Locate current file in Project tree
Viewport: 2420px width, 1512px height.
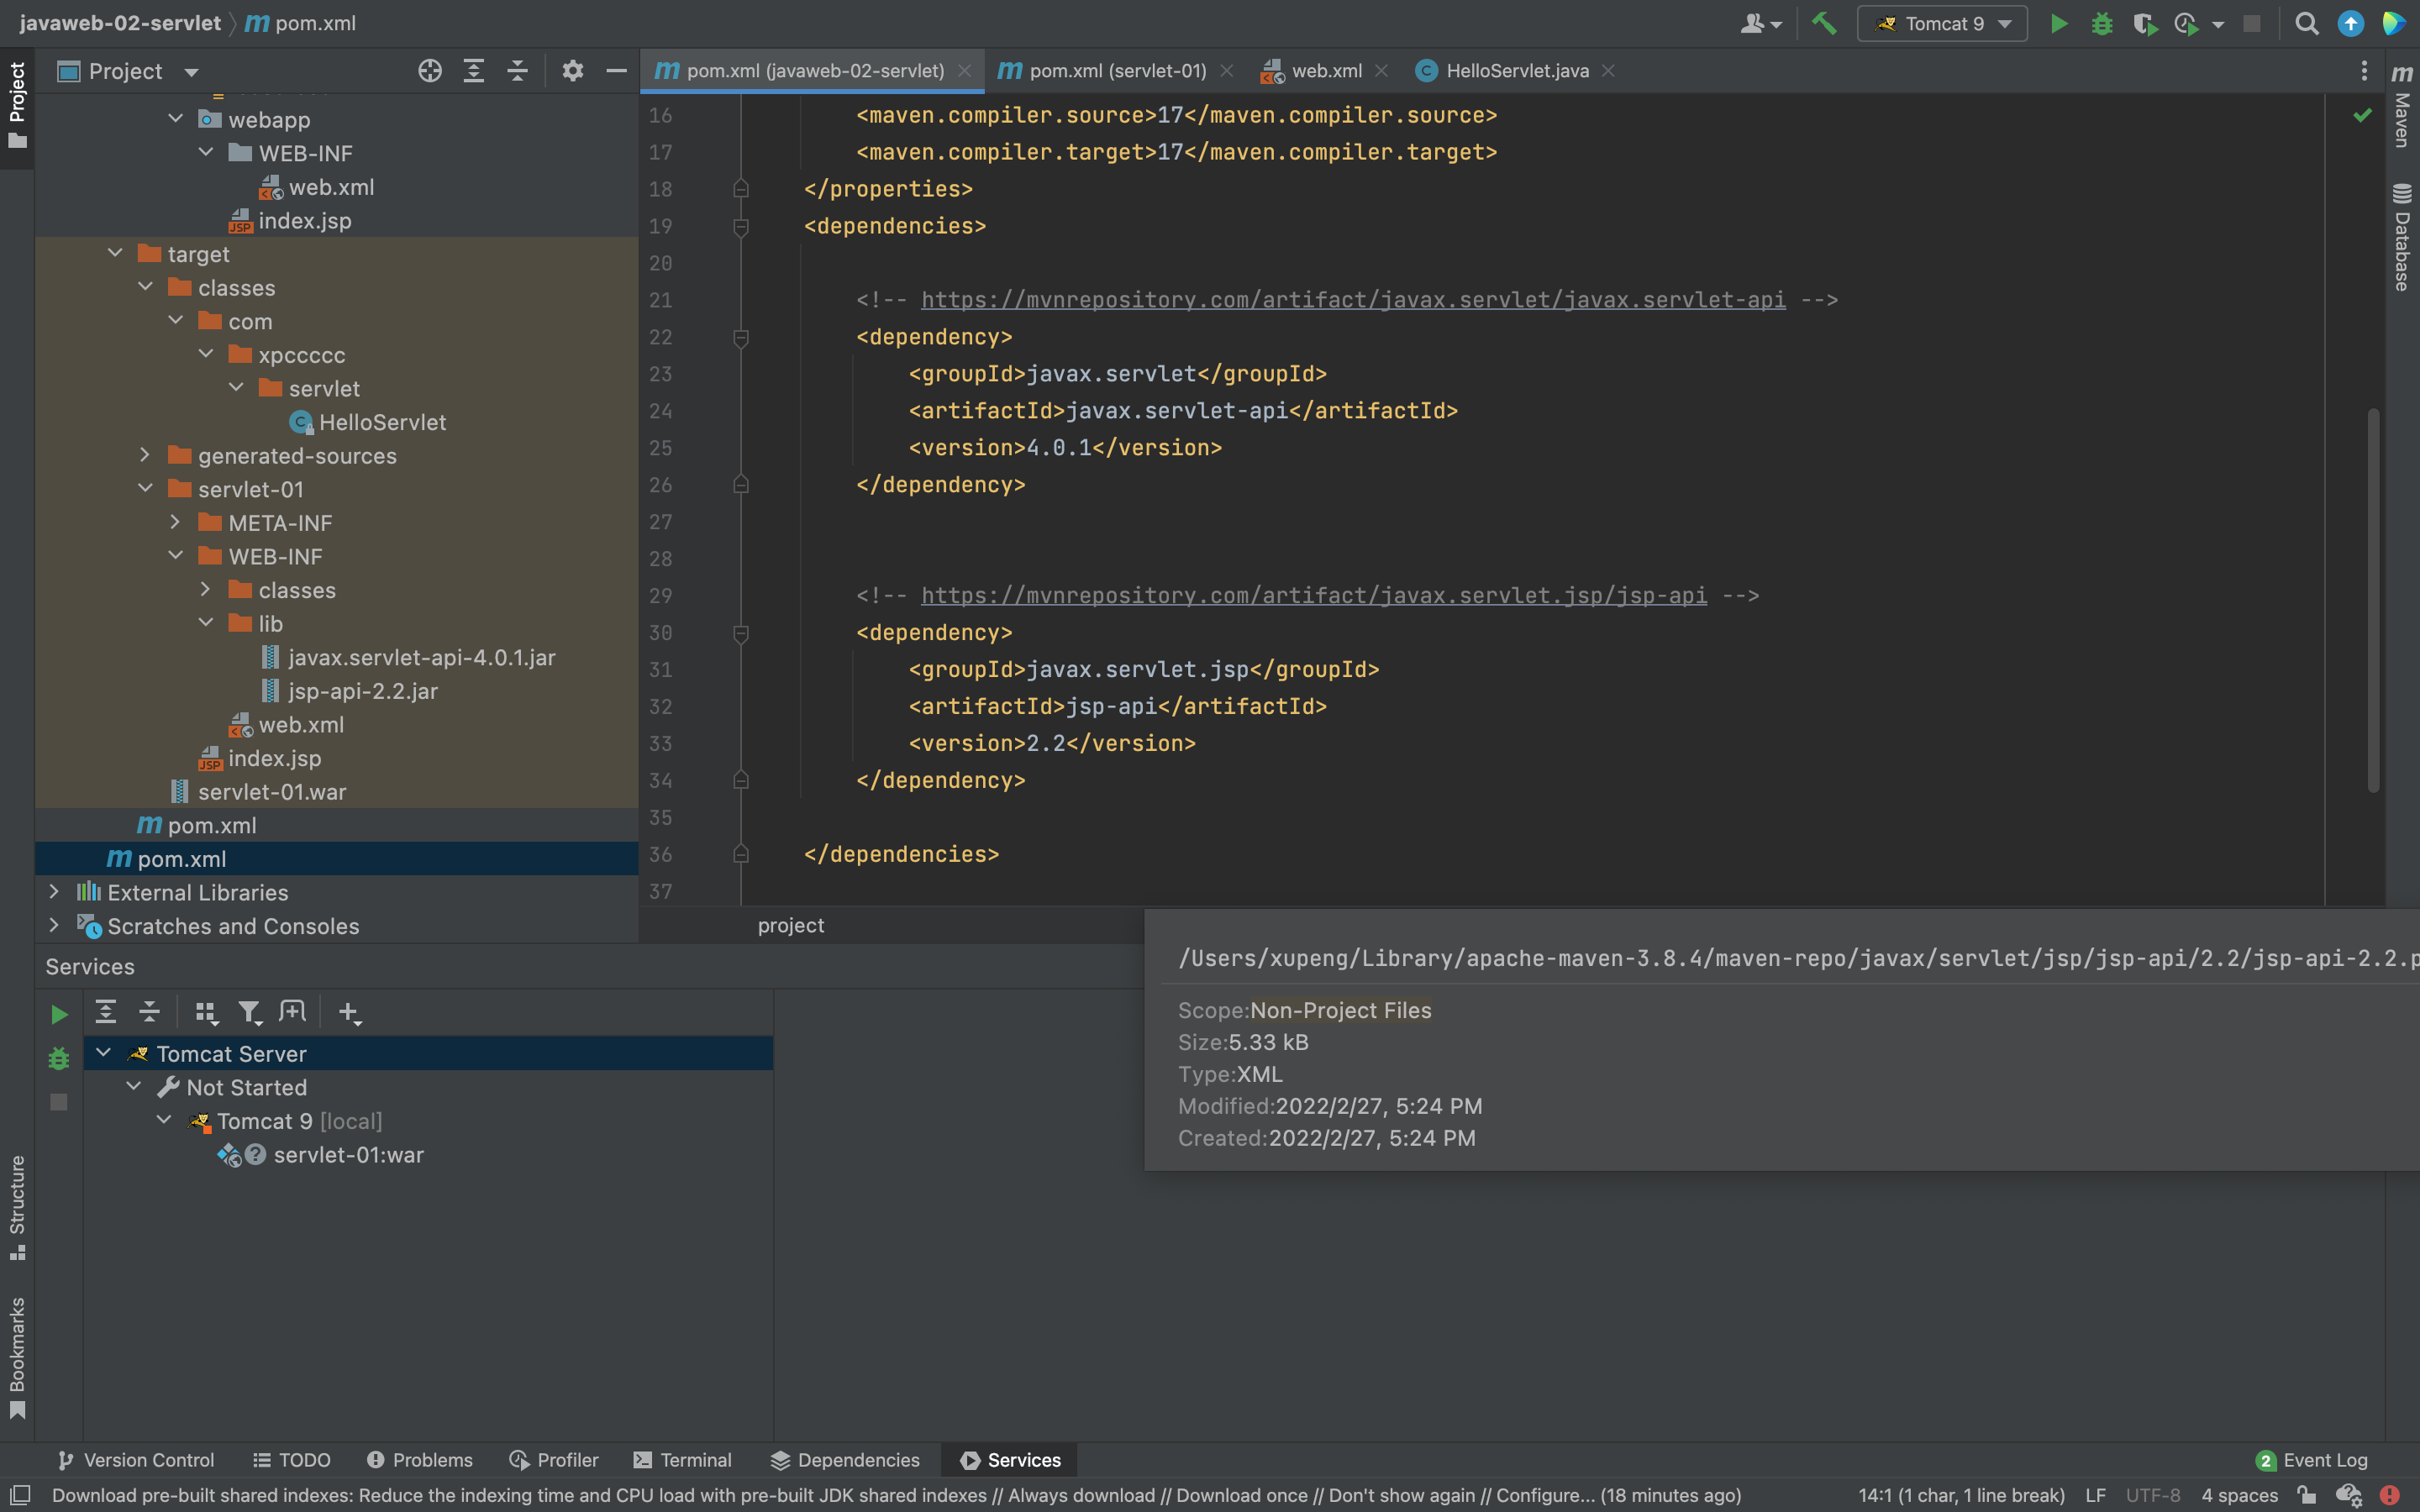[430, 71]
